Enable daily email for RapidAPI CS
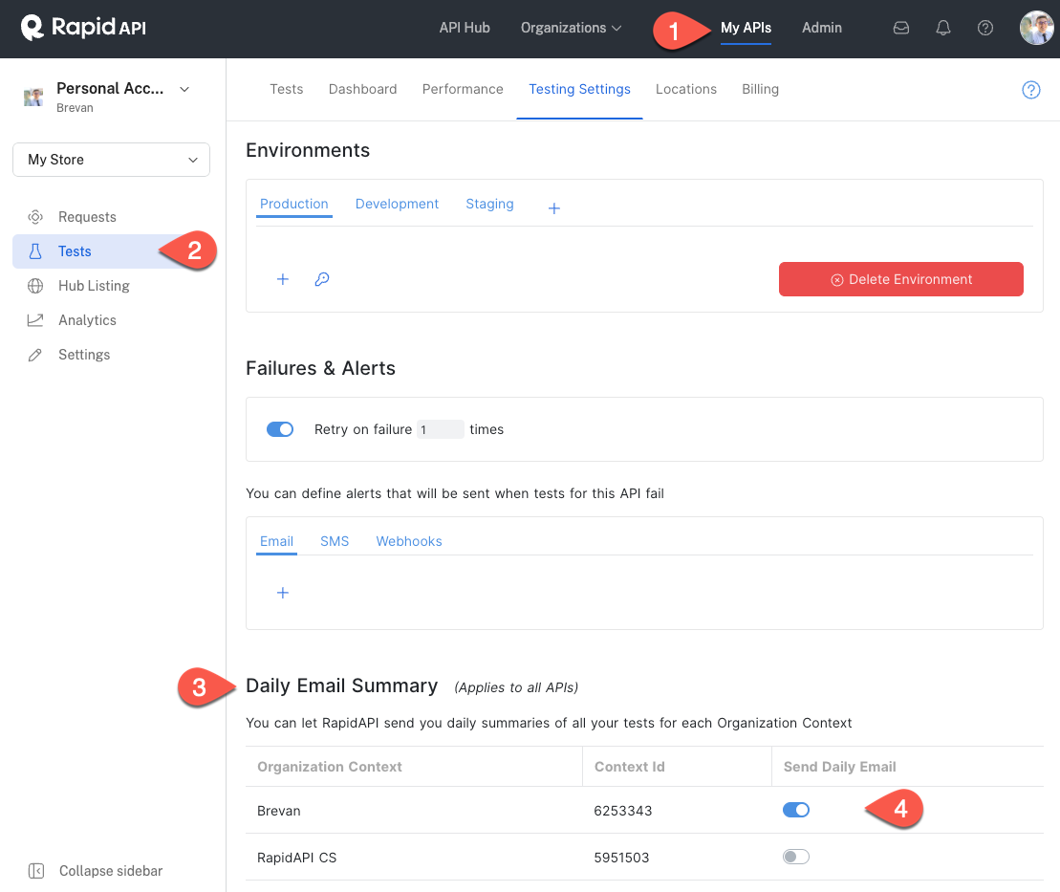Image resolution: width=1060 pixels, height=892 pixels. click(795, 857)
